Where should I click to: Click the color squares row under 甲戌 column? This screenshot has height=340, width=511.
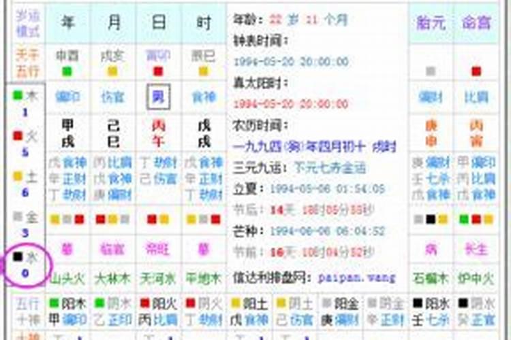[x=67, y=220]
